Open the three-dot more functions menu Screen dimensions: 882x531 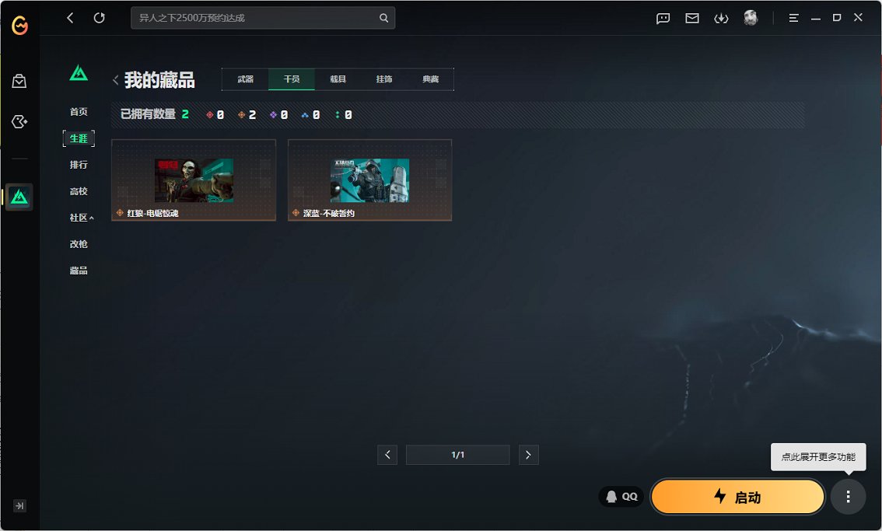tap(848, 497)
